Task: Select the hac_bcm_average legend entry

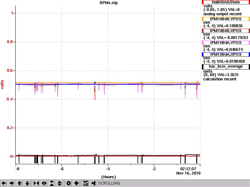Action: coord(226,66)
